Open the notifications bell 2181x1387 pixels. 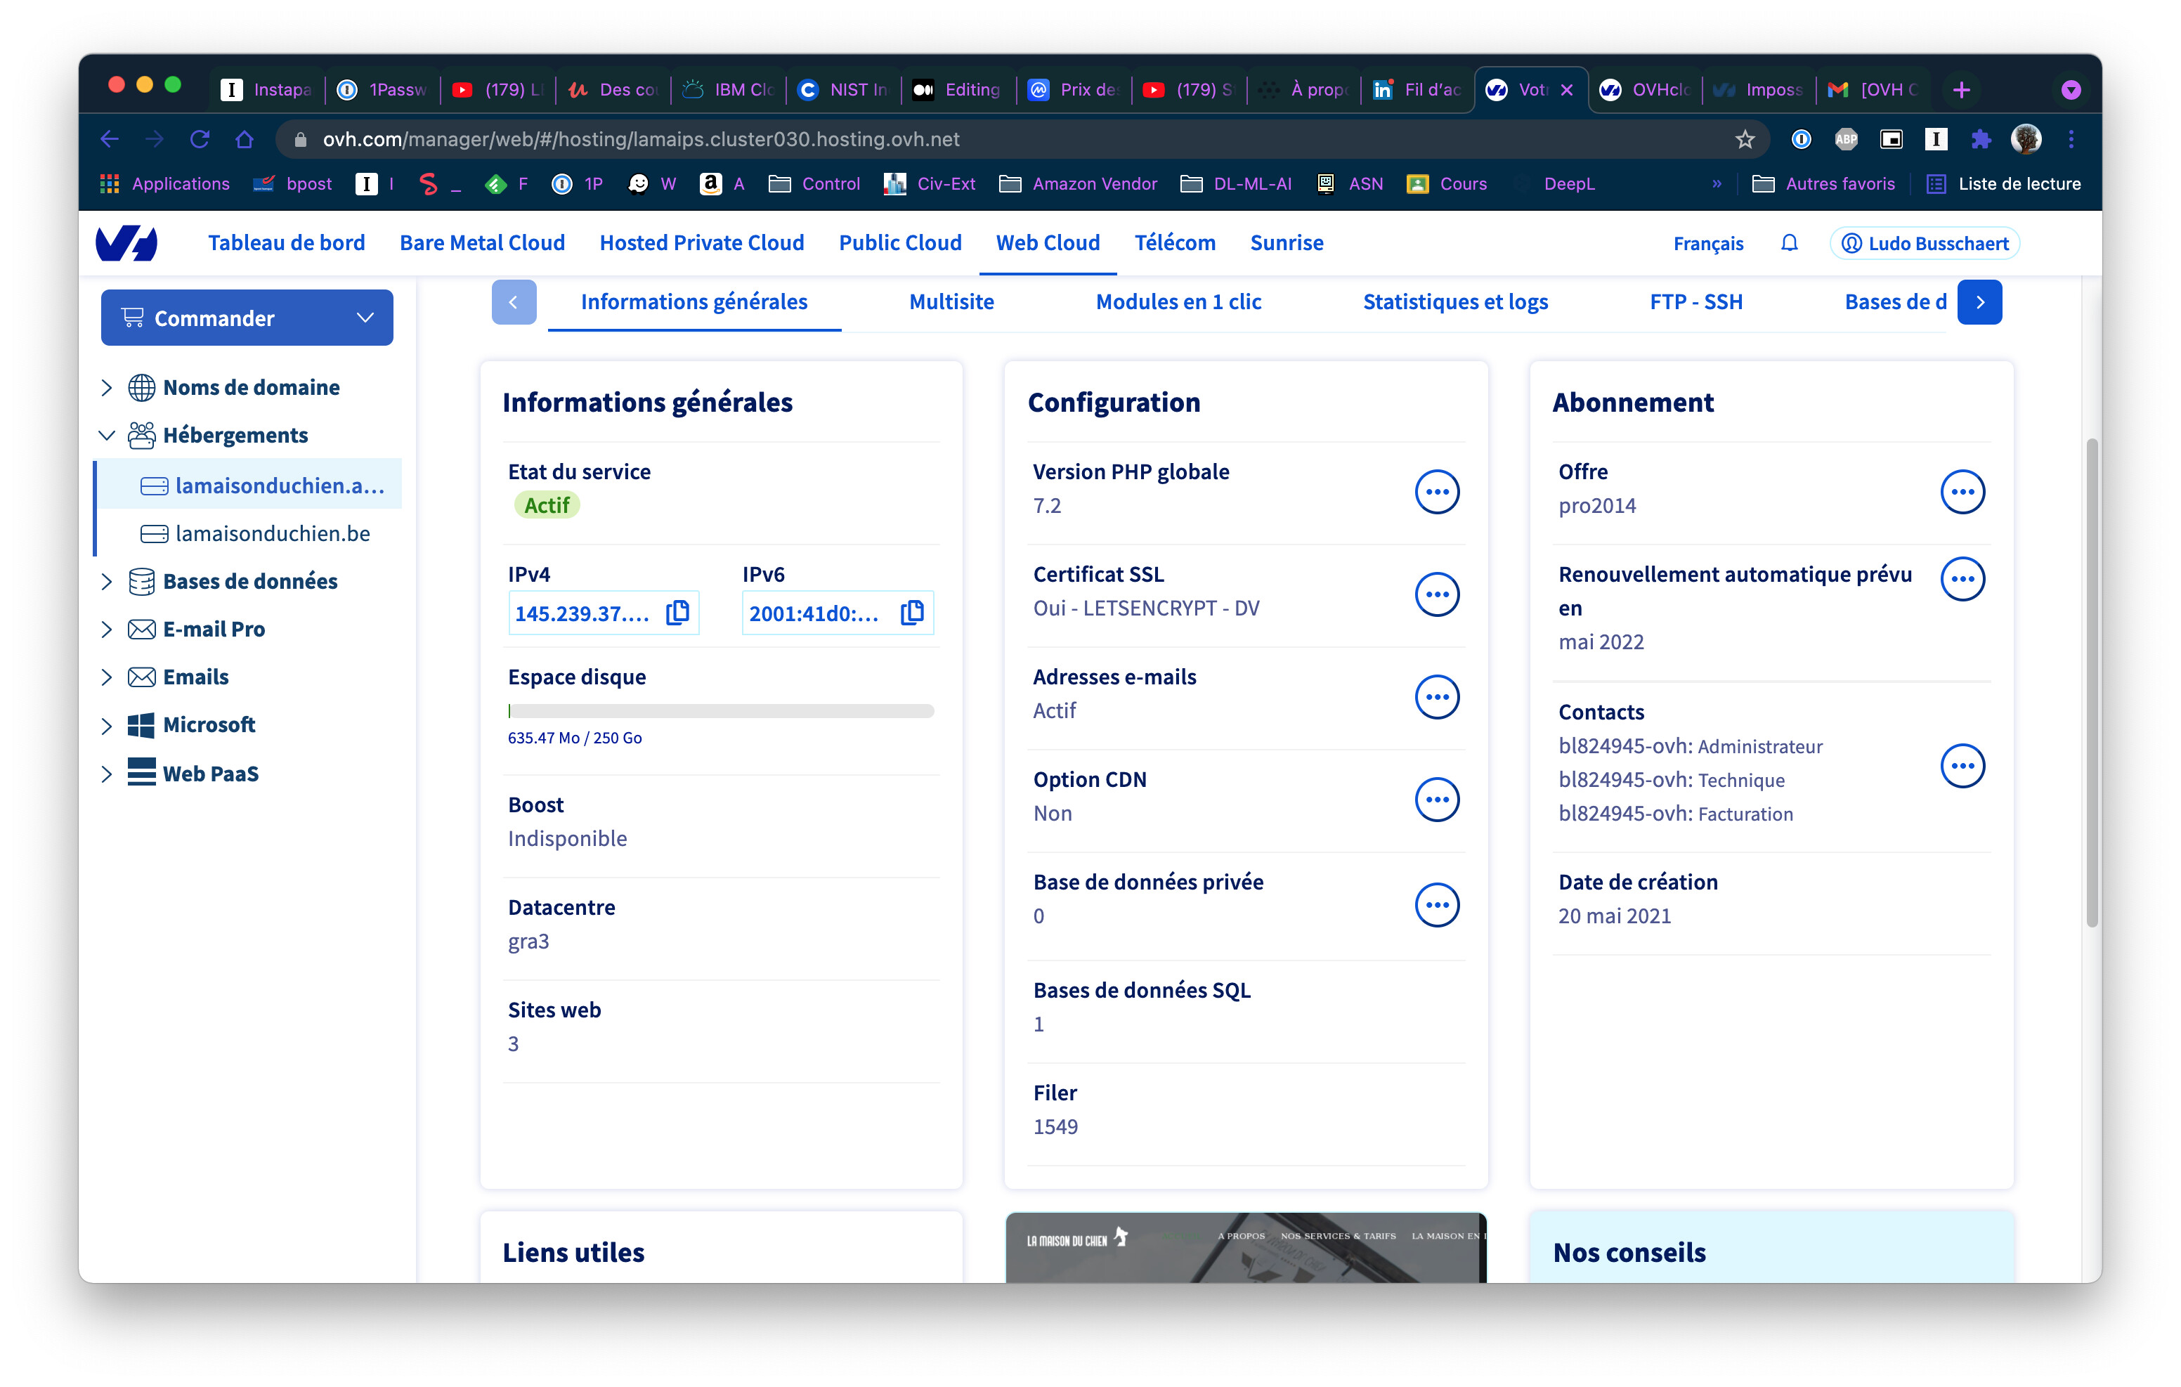coord(1789,243)
